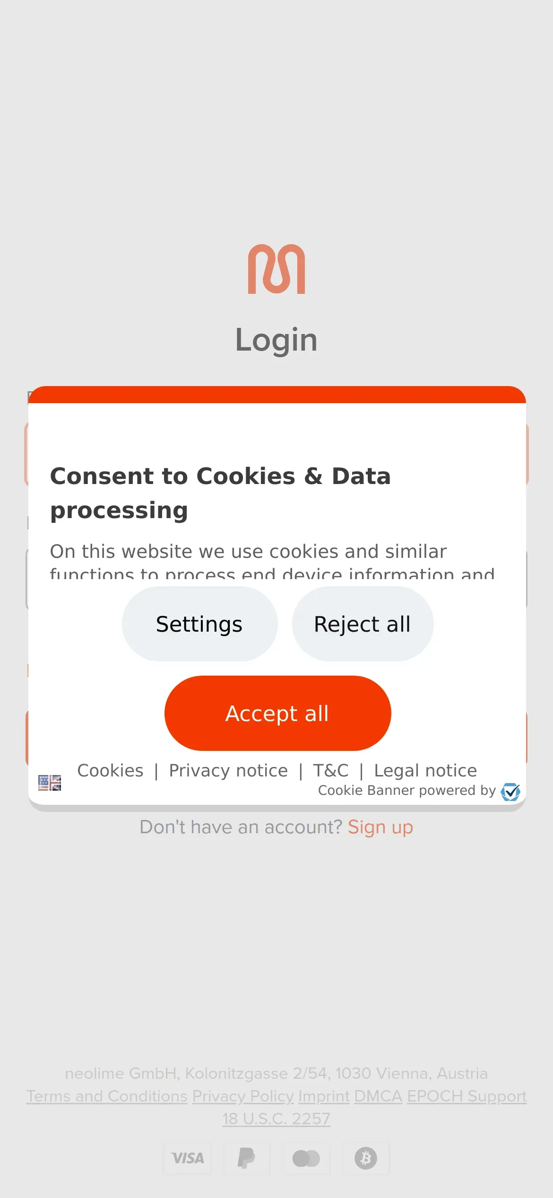
Task: Open the 18 U.S.C. 2257 link
Action: (276, 1119)
